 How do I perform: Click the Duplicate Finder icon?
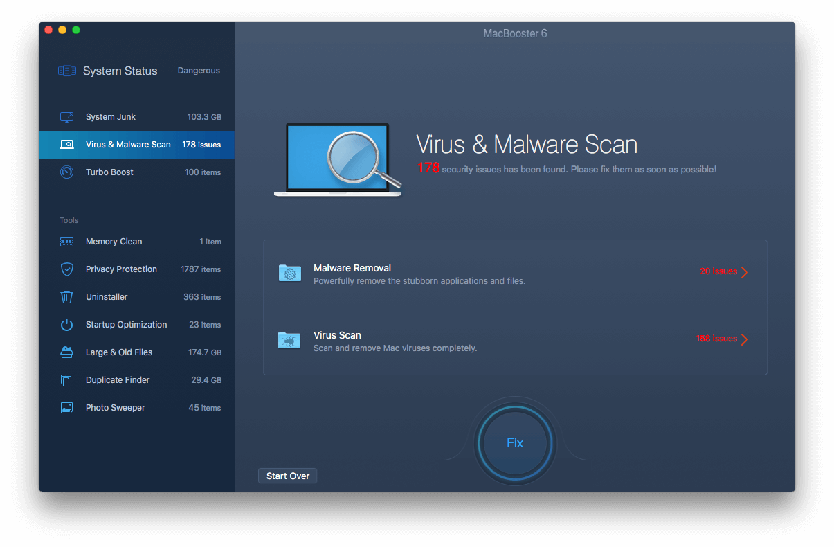(x=67, y=380)
